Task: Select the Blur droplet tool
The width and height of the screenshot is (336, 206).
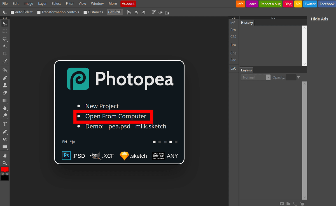Action: pos(5,108)
